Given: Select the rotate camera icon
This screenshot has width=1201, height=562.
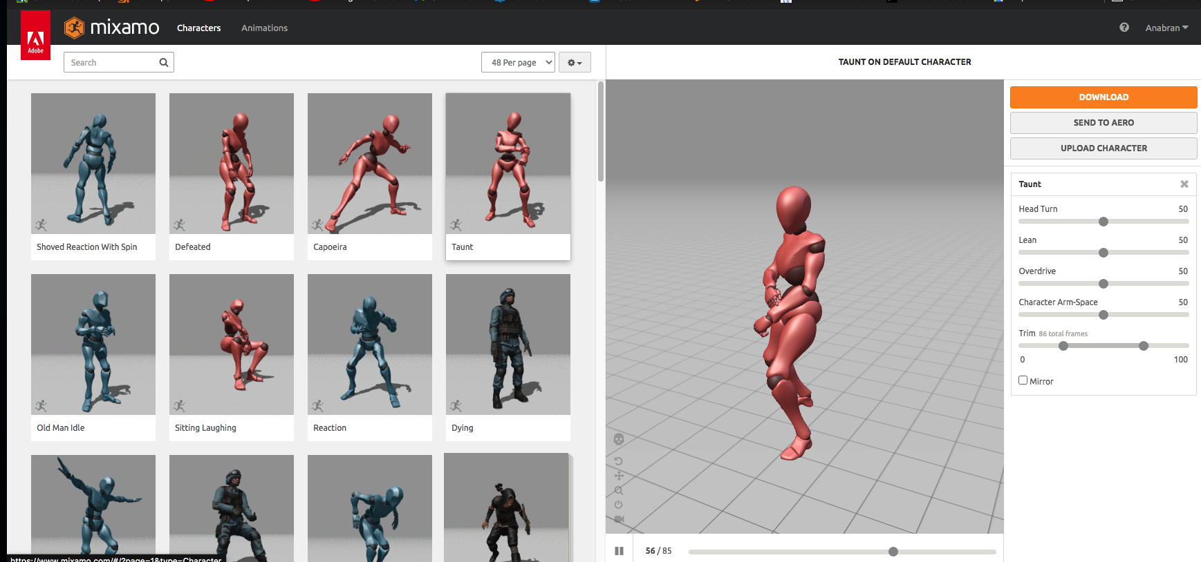Looking at the screenshot, I should point(619,461).
